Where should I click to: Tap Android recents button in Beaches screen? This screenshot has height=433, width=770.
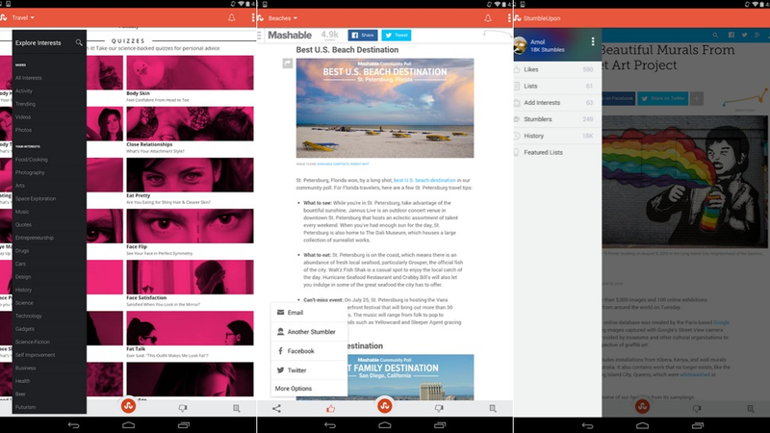(440, 425)
